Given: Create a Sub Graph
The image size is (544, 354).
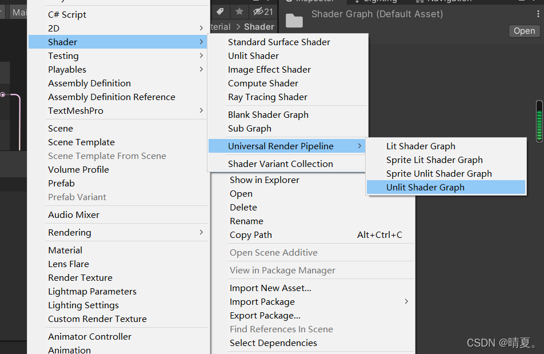Looking at the screenshot, I should point(287,129).
